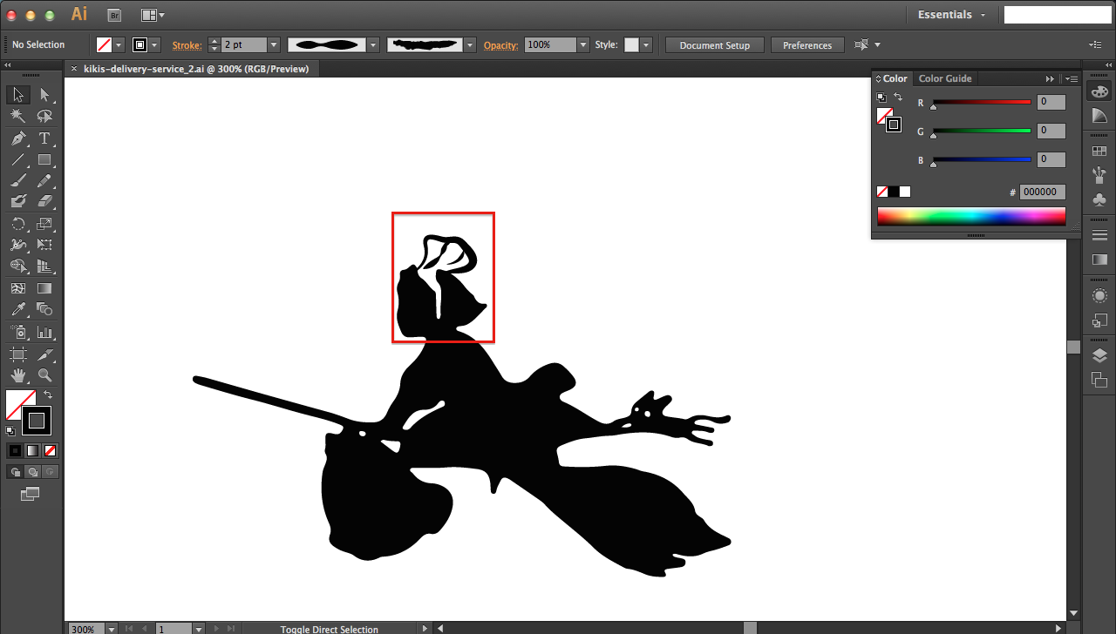
Task: Select the Eraser tool
Action: [44, 201]
